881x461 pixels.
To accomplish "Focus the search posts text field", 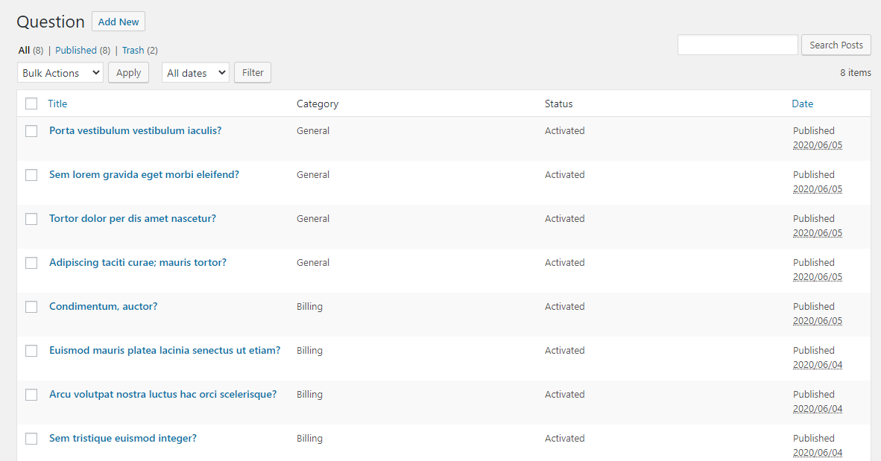I will point(737,45).
